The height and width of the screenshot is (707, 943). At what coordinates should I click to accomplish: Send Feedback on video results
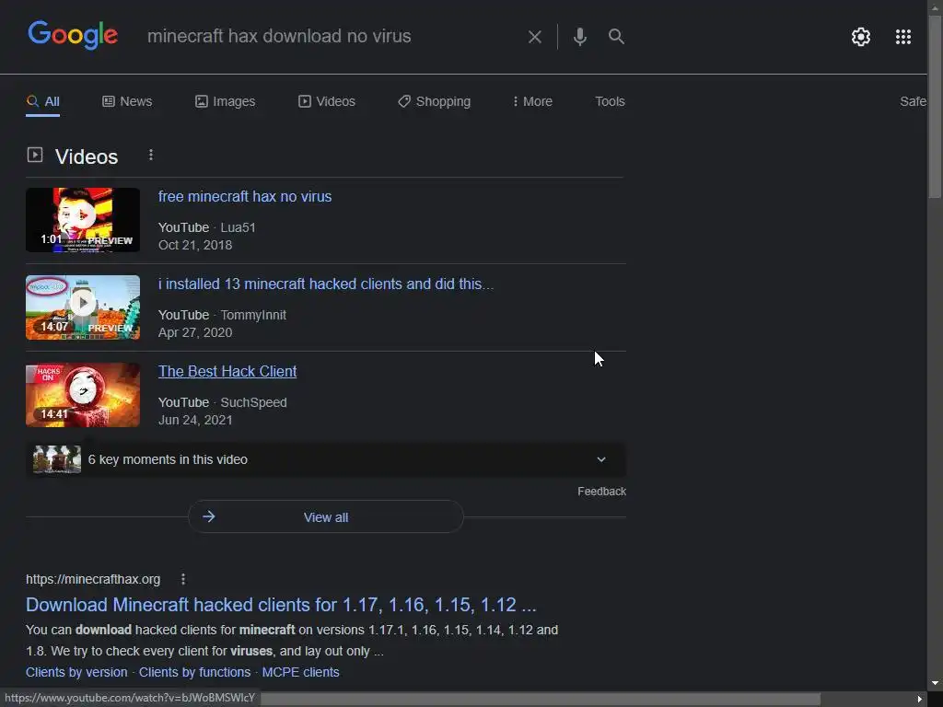[601, 492]
